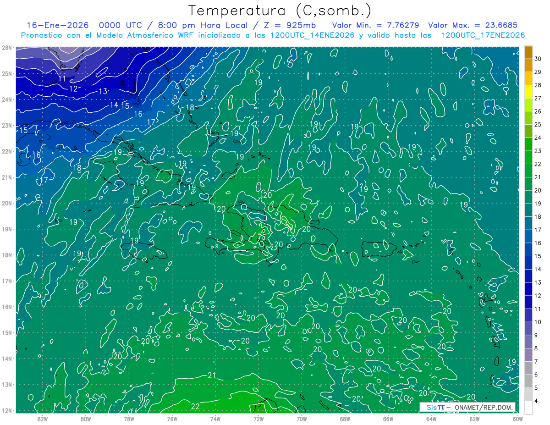This screenshot has height=425, width=550.
Task: Click the '11' contour label on the map
Action: pos(62,79)
